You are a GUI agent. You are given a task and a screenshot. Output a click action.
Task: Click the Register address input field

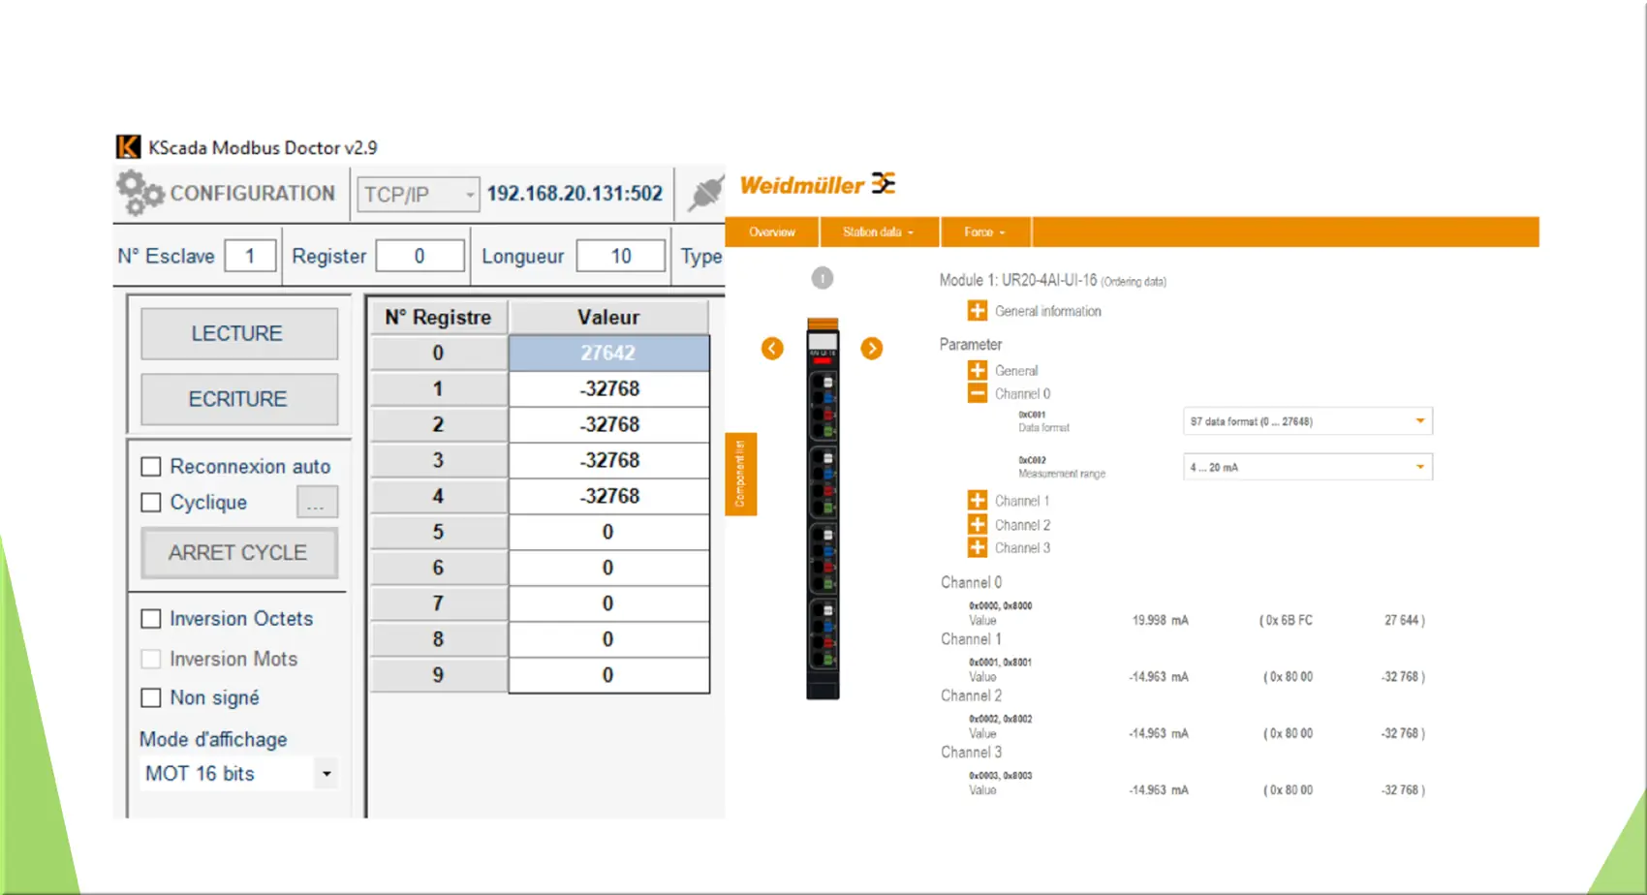tap(420, 256)
